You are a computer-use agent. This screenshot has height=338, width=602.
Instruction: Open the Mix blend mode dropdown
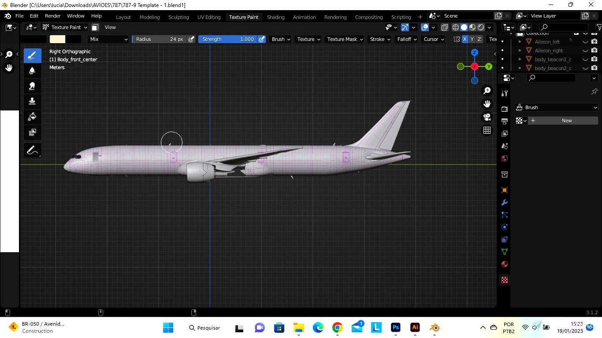(108, 39)
